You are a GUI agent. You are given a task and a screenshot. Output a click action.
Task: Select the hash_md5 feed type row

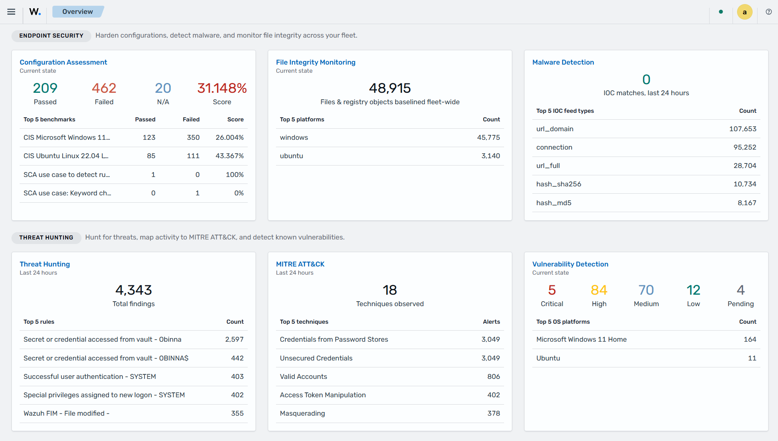point(646,203)
